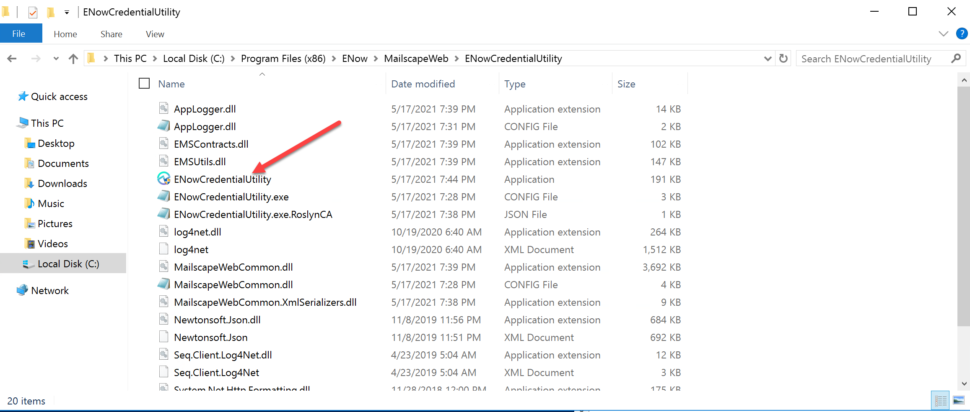Refresh the current folder
The height and width of the screenshot is (412, 970).
point(783,59)
